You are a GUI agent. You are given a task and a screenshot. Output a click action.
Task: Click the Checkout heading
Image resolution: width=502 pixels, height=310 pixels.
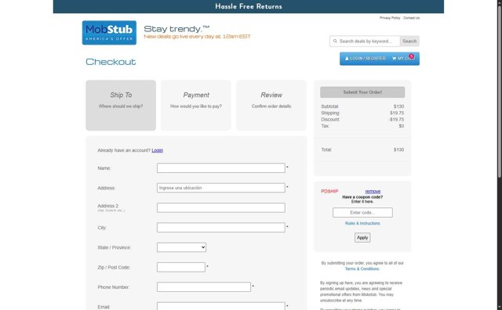(x=111, y=62)
